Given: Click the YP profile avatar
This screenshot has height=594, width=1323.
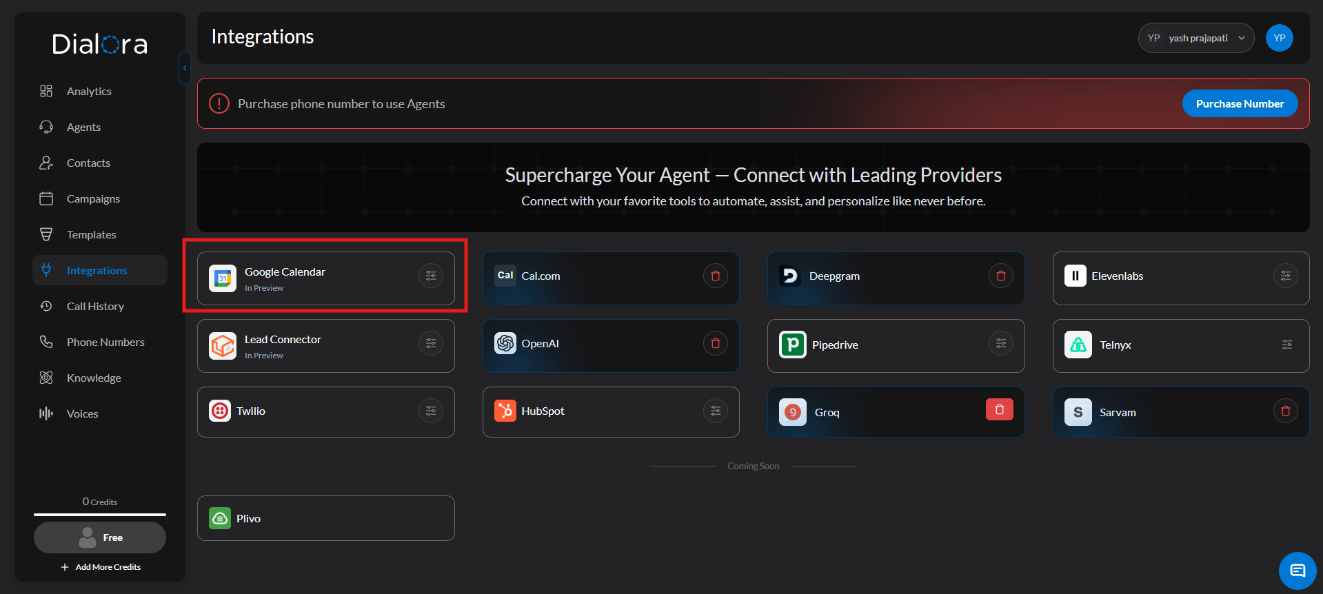Looking at the screenshot, I should point(1279,38).
